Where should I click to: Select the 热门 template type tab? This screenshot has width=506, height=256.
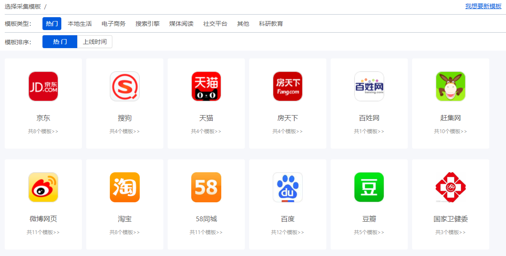click(52, 24)
